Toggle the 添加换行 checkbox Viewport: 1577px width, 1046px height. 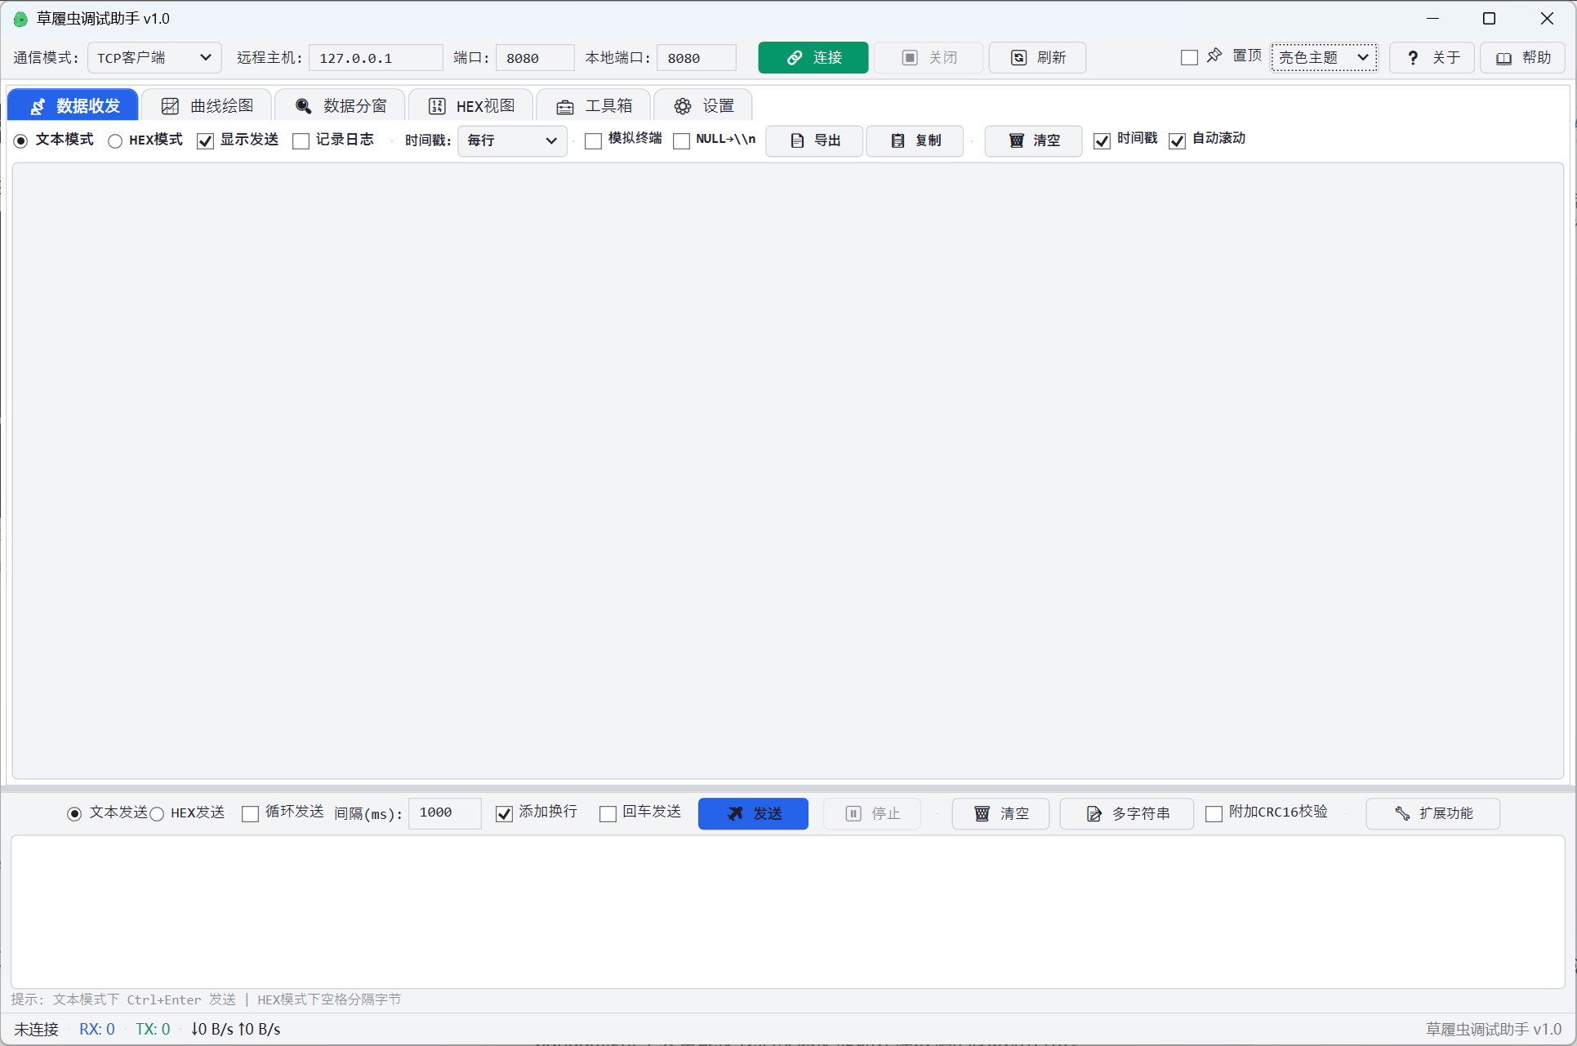coord(504,814)
